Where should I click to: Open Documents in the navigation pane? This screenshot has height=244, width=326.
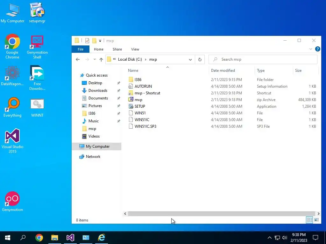pos(98,98)
